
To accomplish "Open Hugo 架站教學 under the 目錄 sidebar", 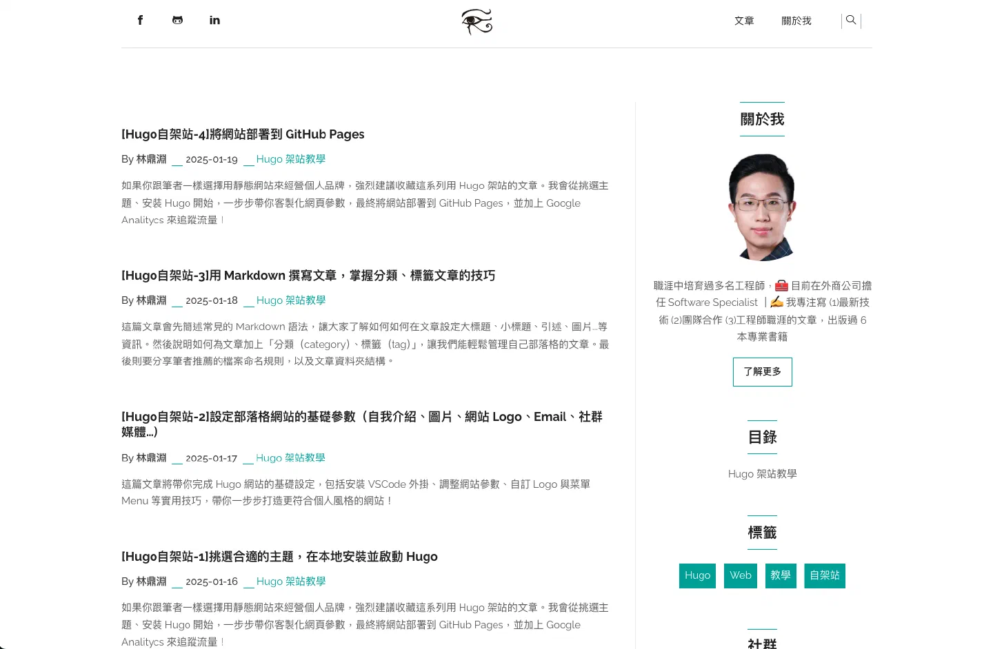I will coord(763,474).
